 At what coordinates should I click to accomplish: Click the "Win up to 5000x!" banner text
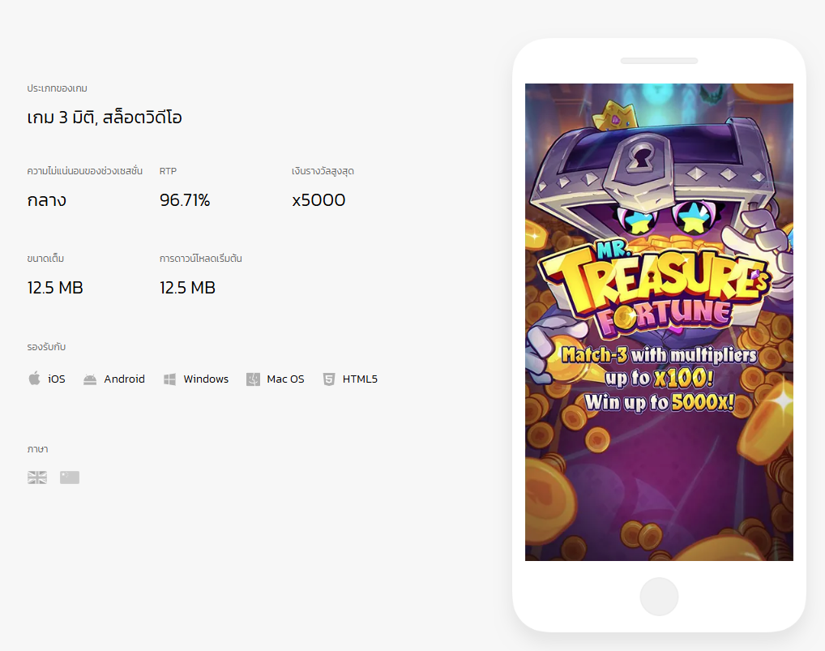tap(659, 403)
